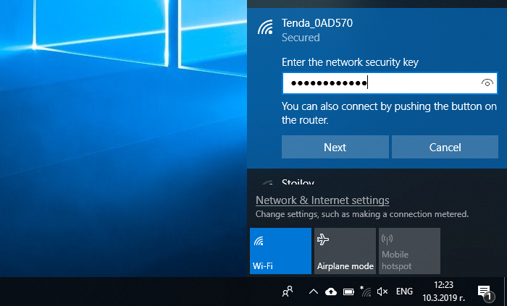Toggle the Mobile hotspot tile
The width and height of the screenshot is (507, 306).
[x=409, y=251]
